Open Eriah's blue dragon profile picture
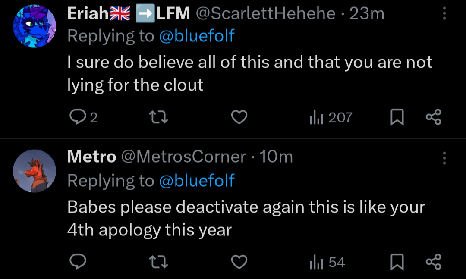 (35, 26)
